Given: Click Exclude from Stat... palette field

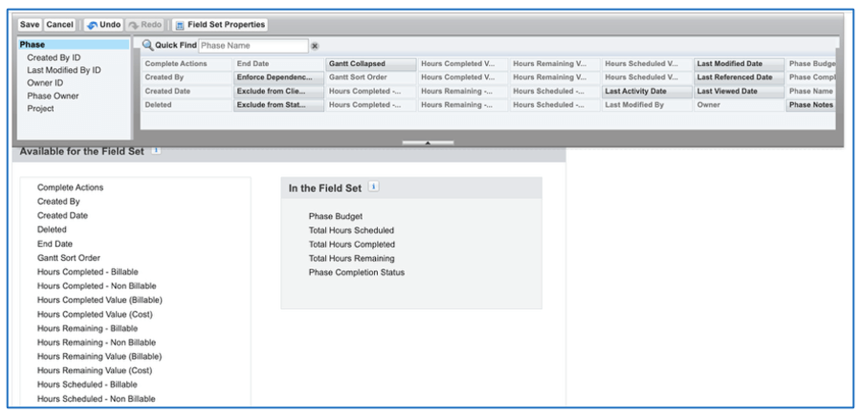Looking at the screenshot, I should 278,105.
